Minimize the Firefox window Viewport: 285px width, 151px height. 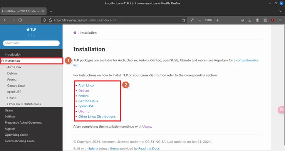point(270,3)
